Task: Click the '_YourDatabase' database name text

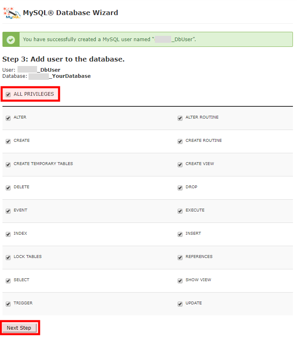Action: tap(70, 76)
